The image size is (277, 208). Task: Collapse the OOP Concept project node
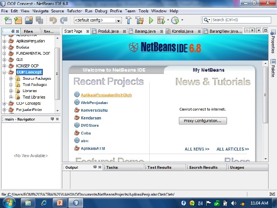[4, 72]
